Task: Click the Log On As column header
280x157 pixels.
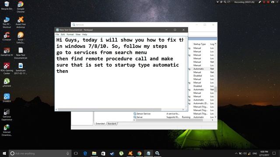Action: 212,44
